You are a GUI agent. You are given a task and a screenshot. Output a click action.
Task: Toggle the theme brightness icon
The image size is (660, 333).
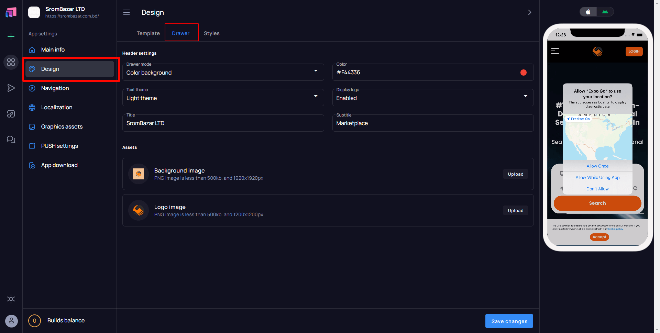click(x=11, y=299)
